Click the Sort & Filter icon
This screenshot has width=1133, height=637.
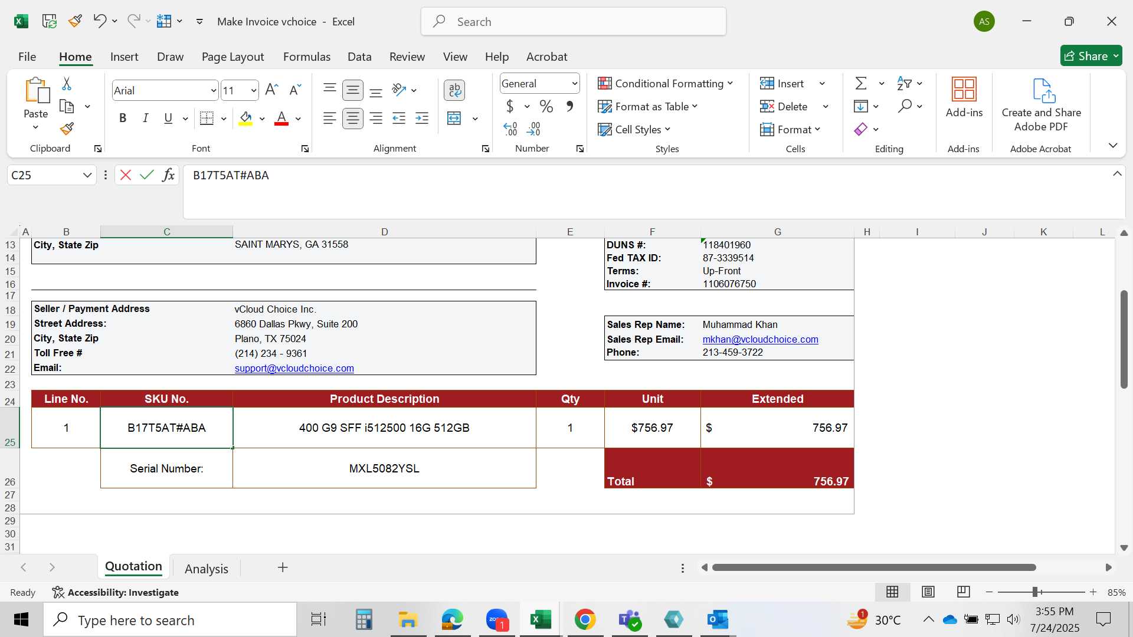(905, 84)
